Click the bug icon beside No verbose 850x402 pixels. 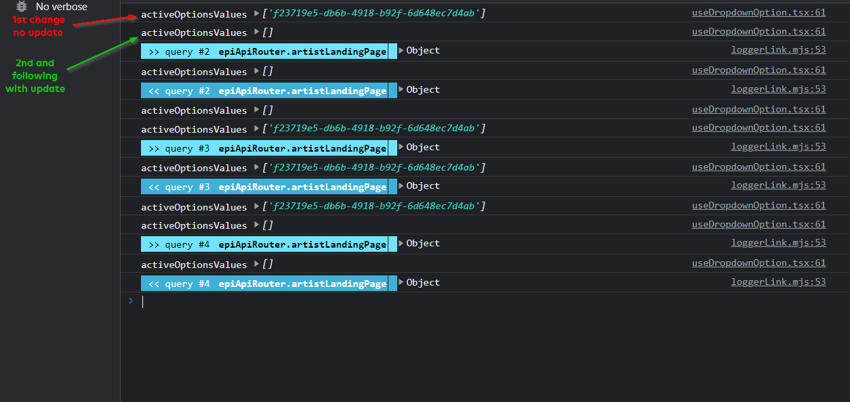(x=22, y=6)
